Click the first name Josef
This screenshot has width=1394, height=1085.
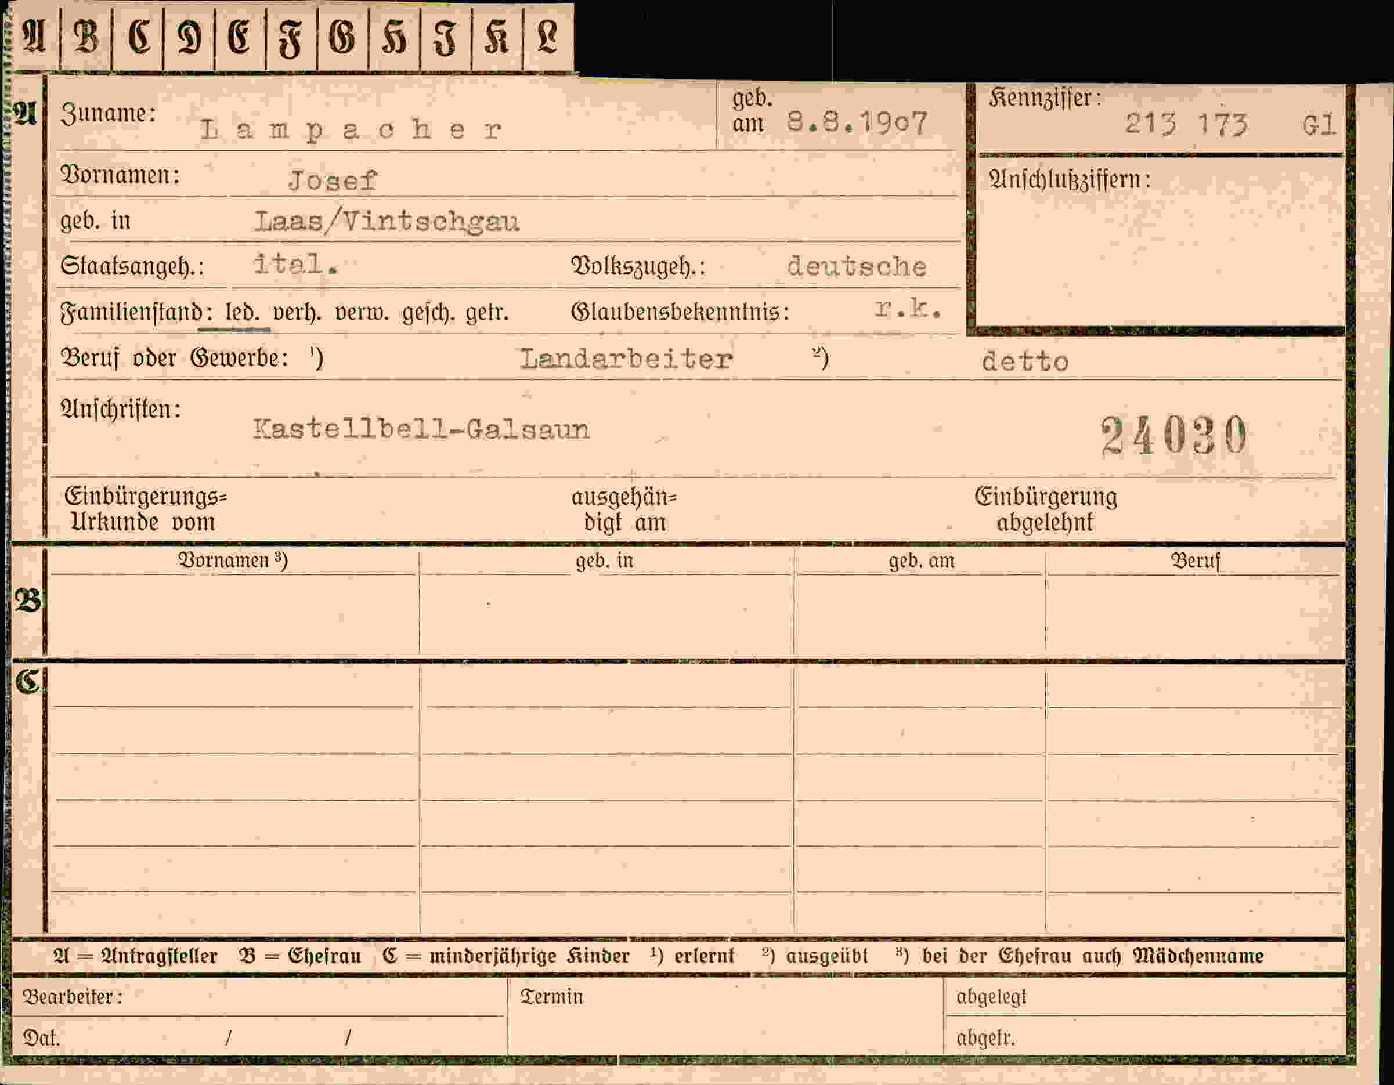coord(333,181)
